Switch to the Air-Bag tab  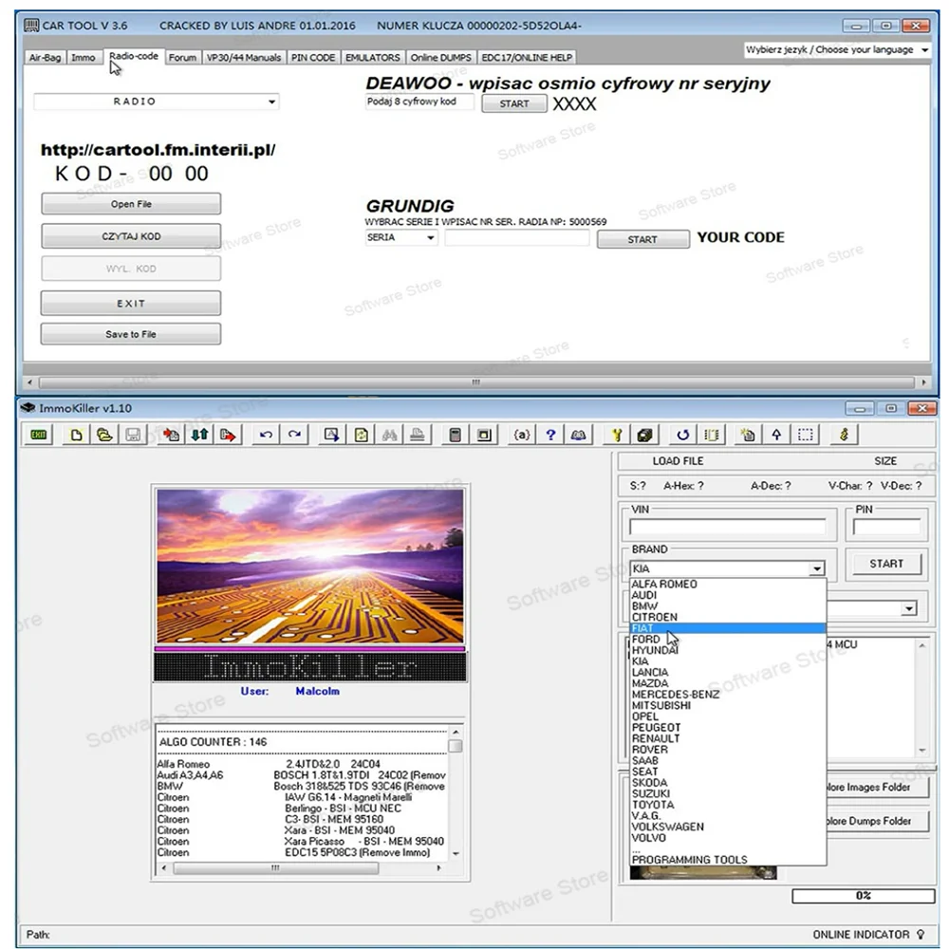tap(45, 58)
